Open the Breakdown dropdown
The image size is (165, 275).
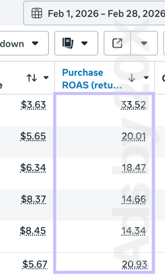(24, 43)
